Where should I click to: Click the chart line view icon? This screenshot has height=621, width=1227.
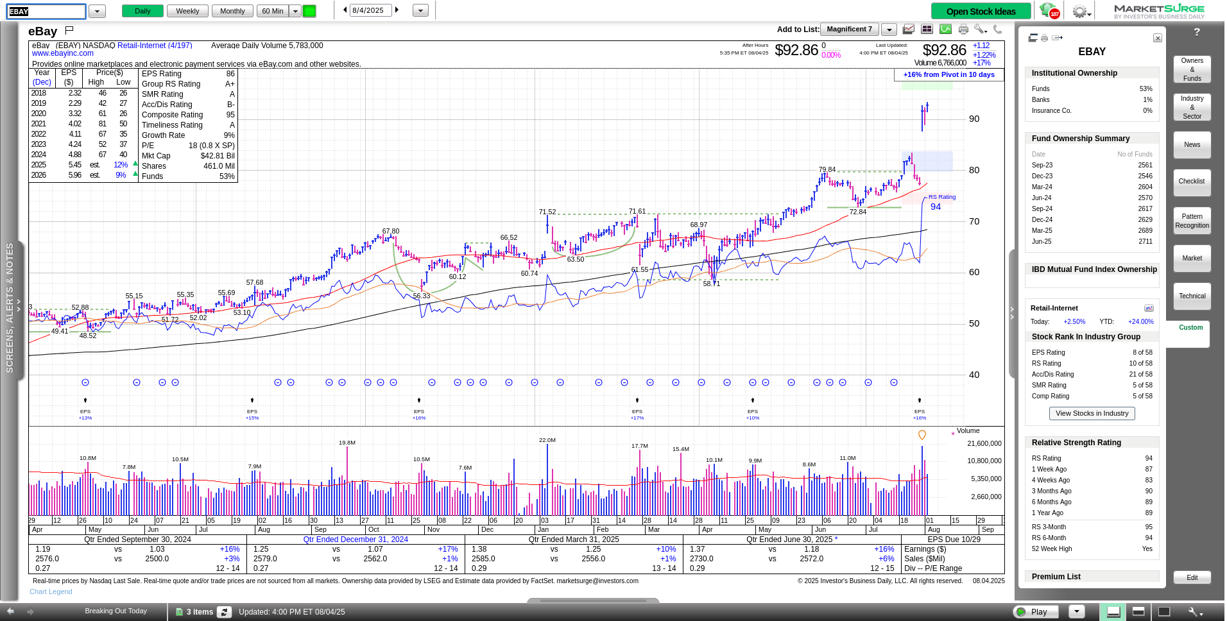(908, 30)
